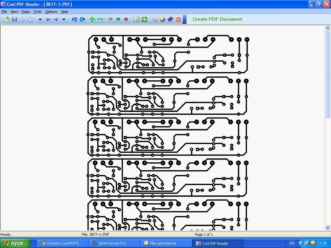Click the Save floppy disk icon
The width and height of the screenshot is (331, 248).
point(14,19)
